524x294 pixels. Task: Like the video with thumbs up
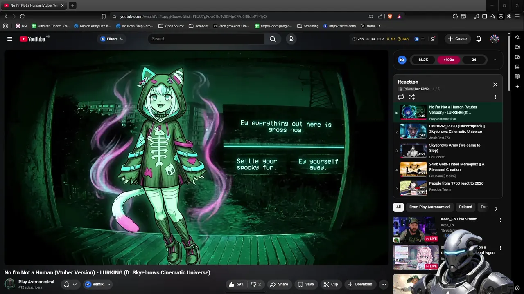(236, 284)
